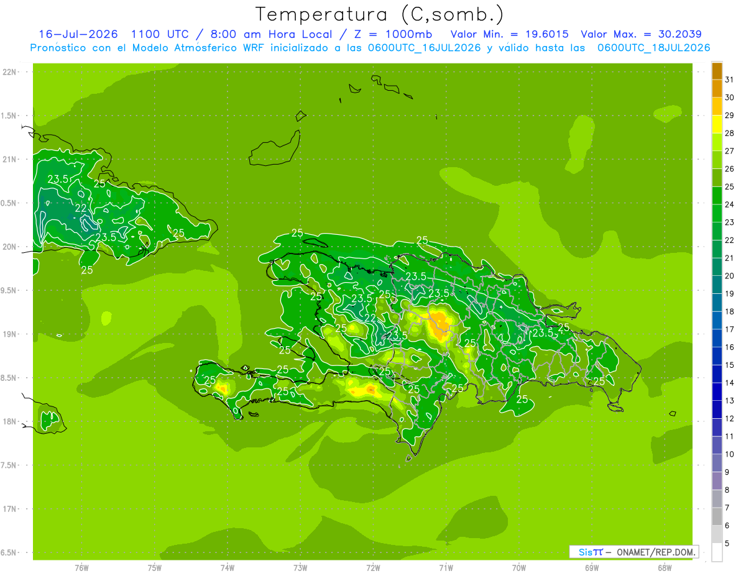
Task: Select the '75W' longitude axis label
Action: click(x=155, y=567)
